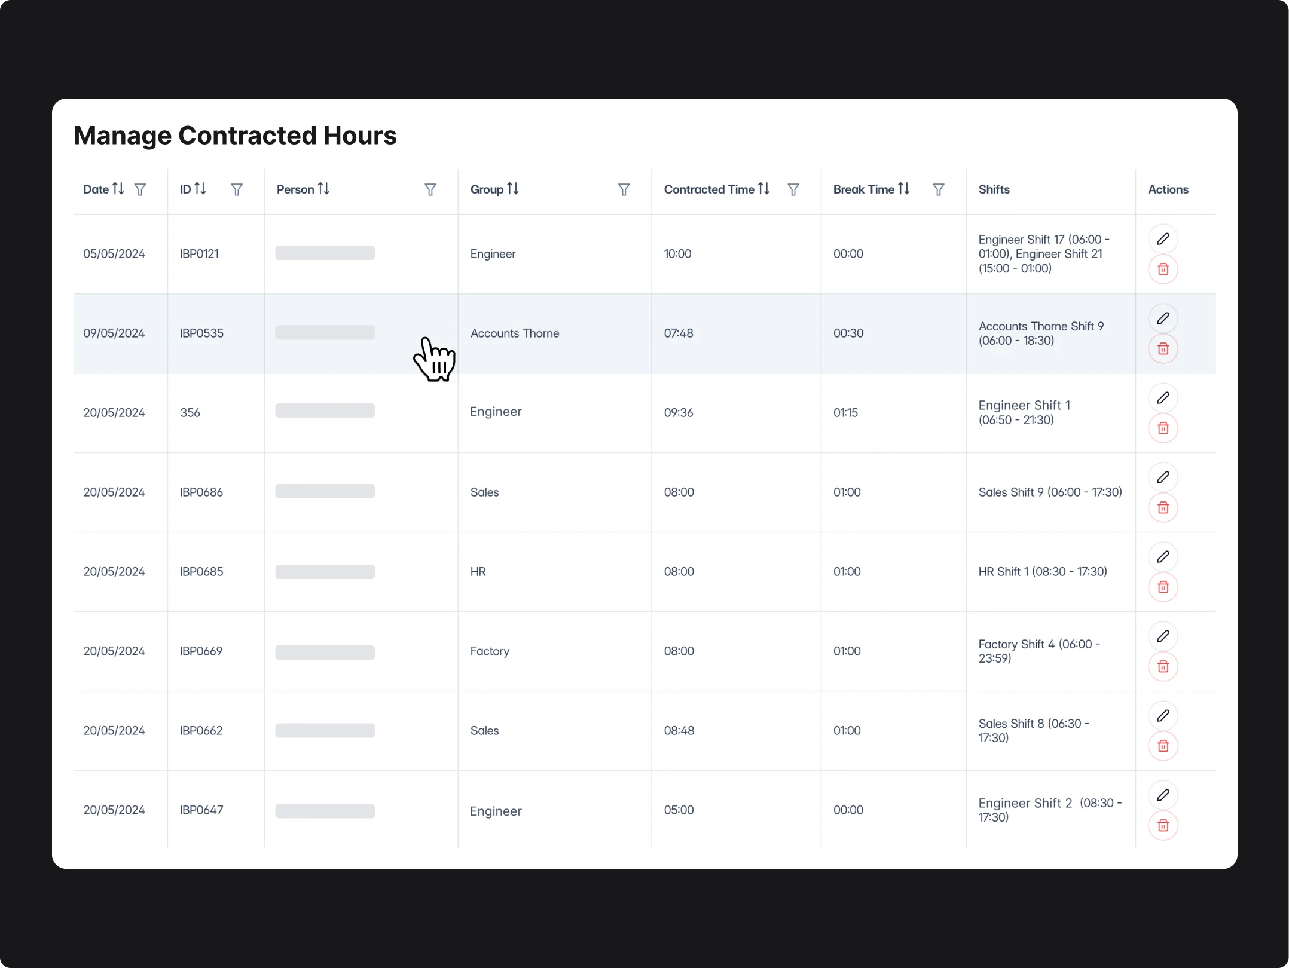Edit the Engineer Shift 1 entry for ID 356
This screenshot has width=1289, height=968.
pyautogui.click(x=1163, y=397)
